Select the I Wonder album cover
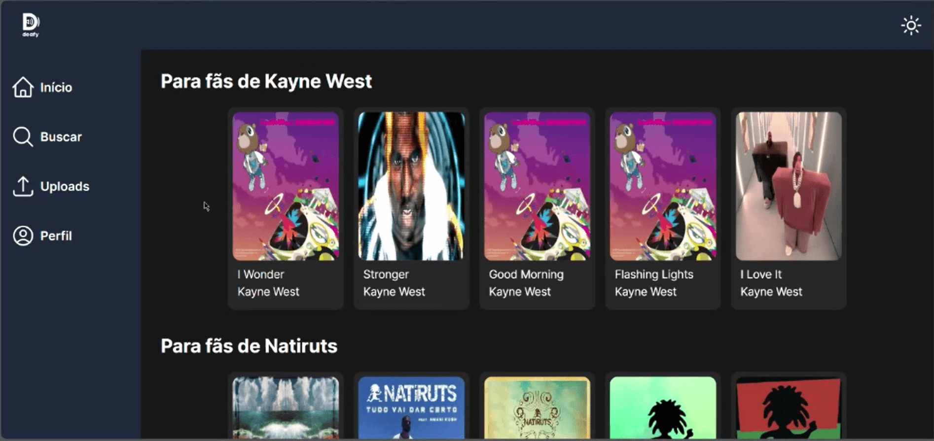934x441 pixels. pyautogui.click(x=286, y=186)
